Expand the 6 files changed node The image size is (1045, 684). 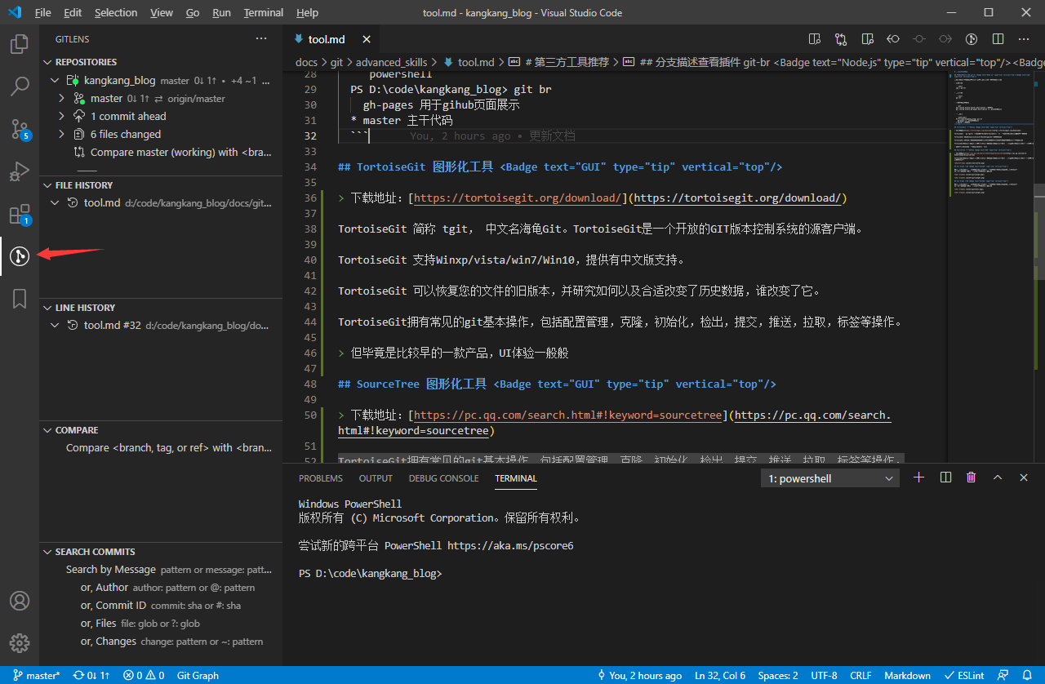[x=61, y=134]
